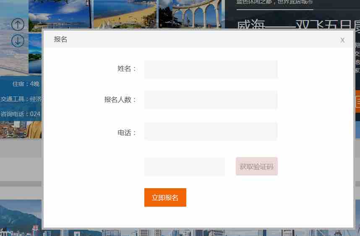Click the 报名人数 field label

click(x=120, y=100)
